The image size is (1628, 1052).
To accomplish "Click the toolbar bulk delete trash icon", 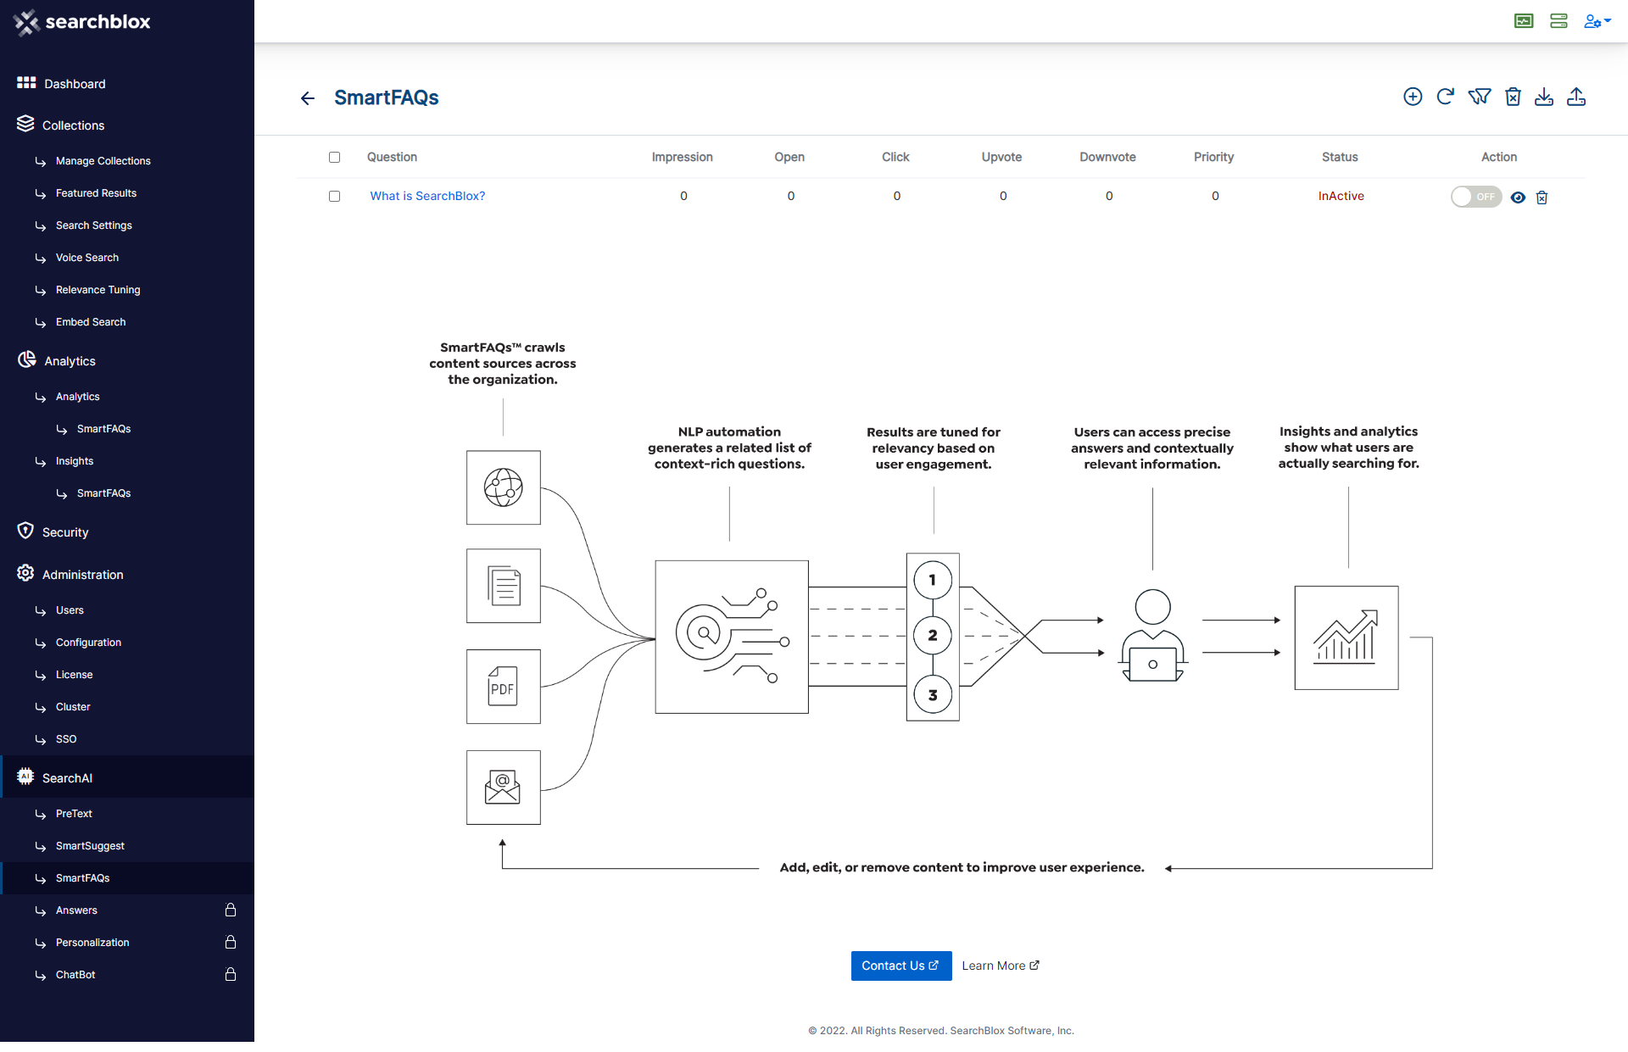I will (1513, 97).
